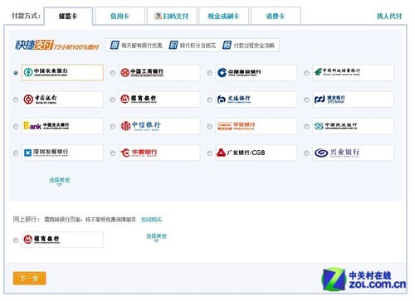Select the 平安银行 radio button
Viewport: 415px width, 301px height.
tap(210, 126)
